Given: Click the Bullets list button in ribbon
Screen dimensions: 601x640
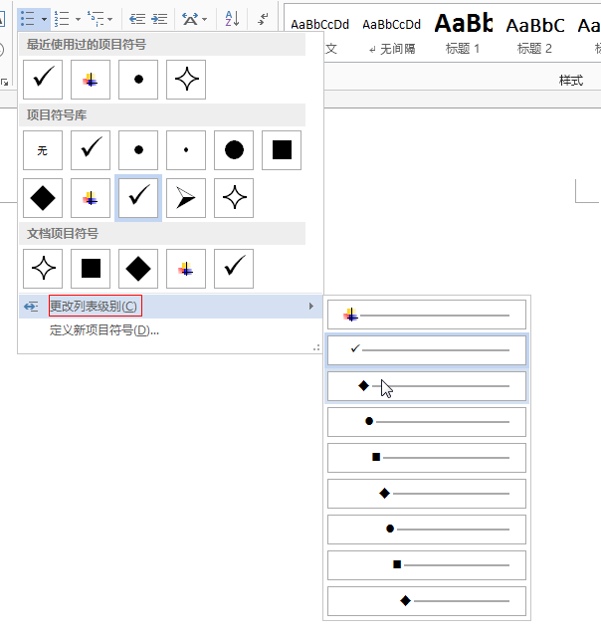Looking at the screenshot, I should (x=28, y=19).
